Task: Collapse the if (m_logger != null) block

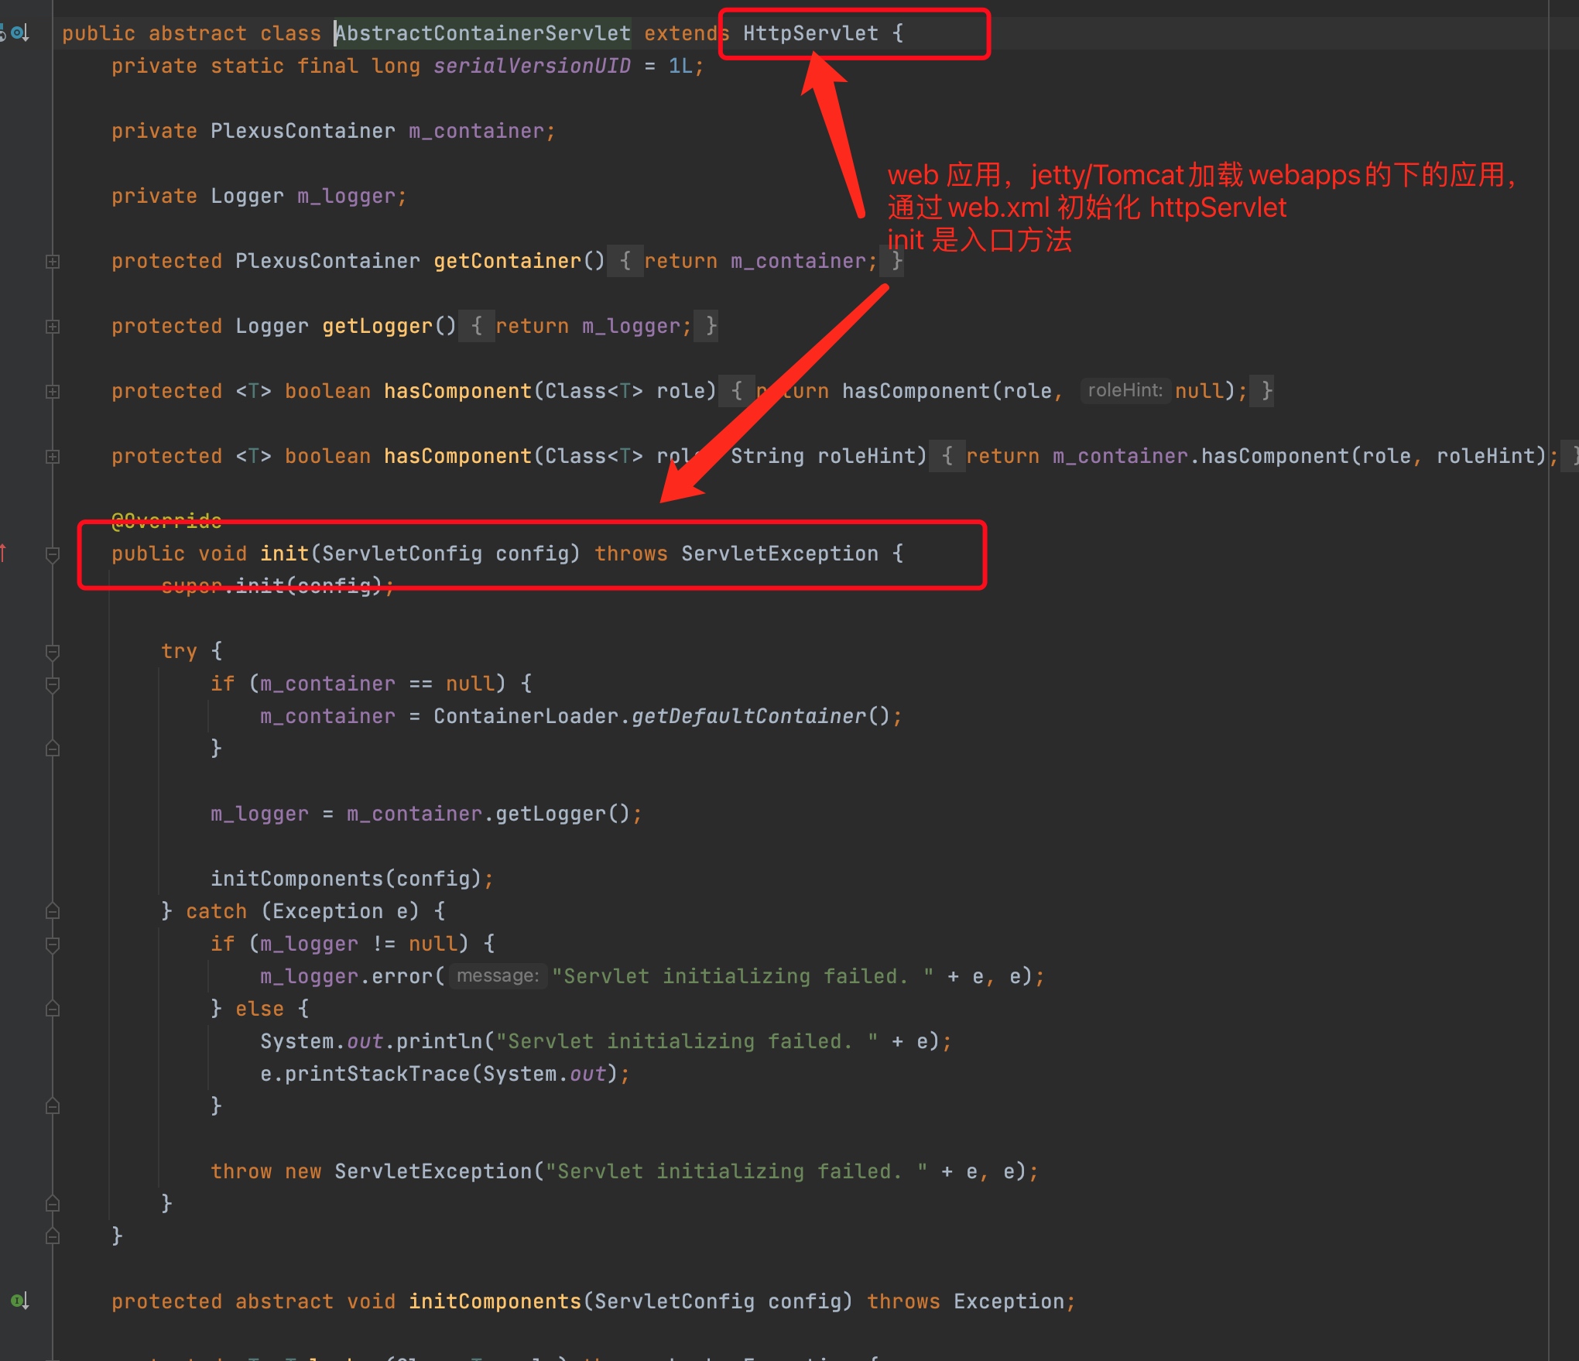Action: click(x=53, y=944)
